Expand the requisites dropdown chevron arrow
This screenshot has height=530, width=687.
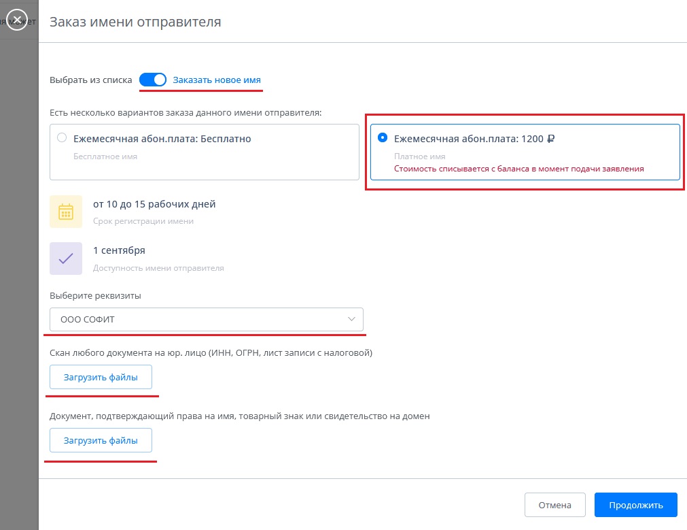(351, 319)
